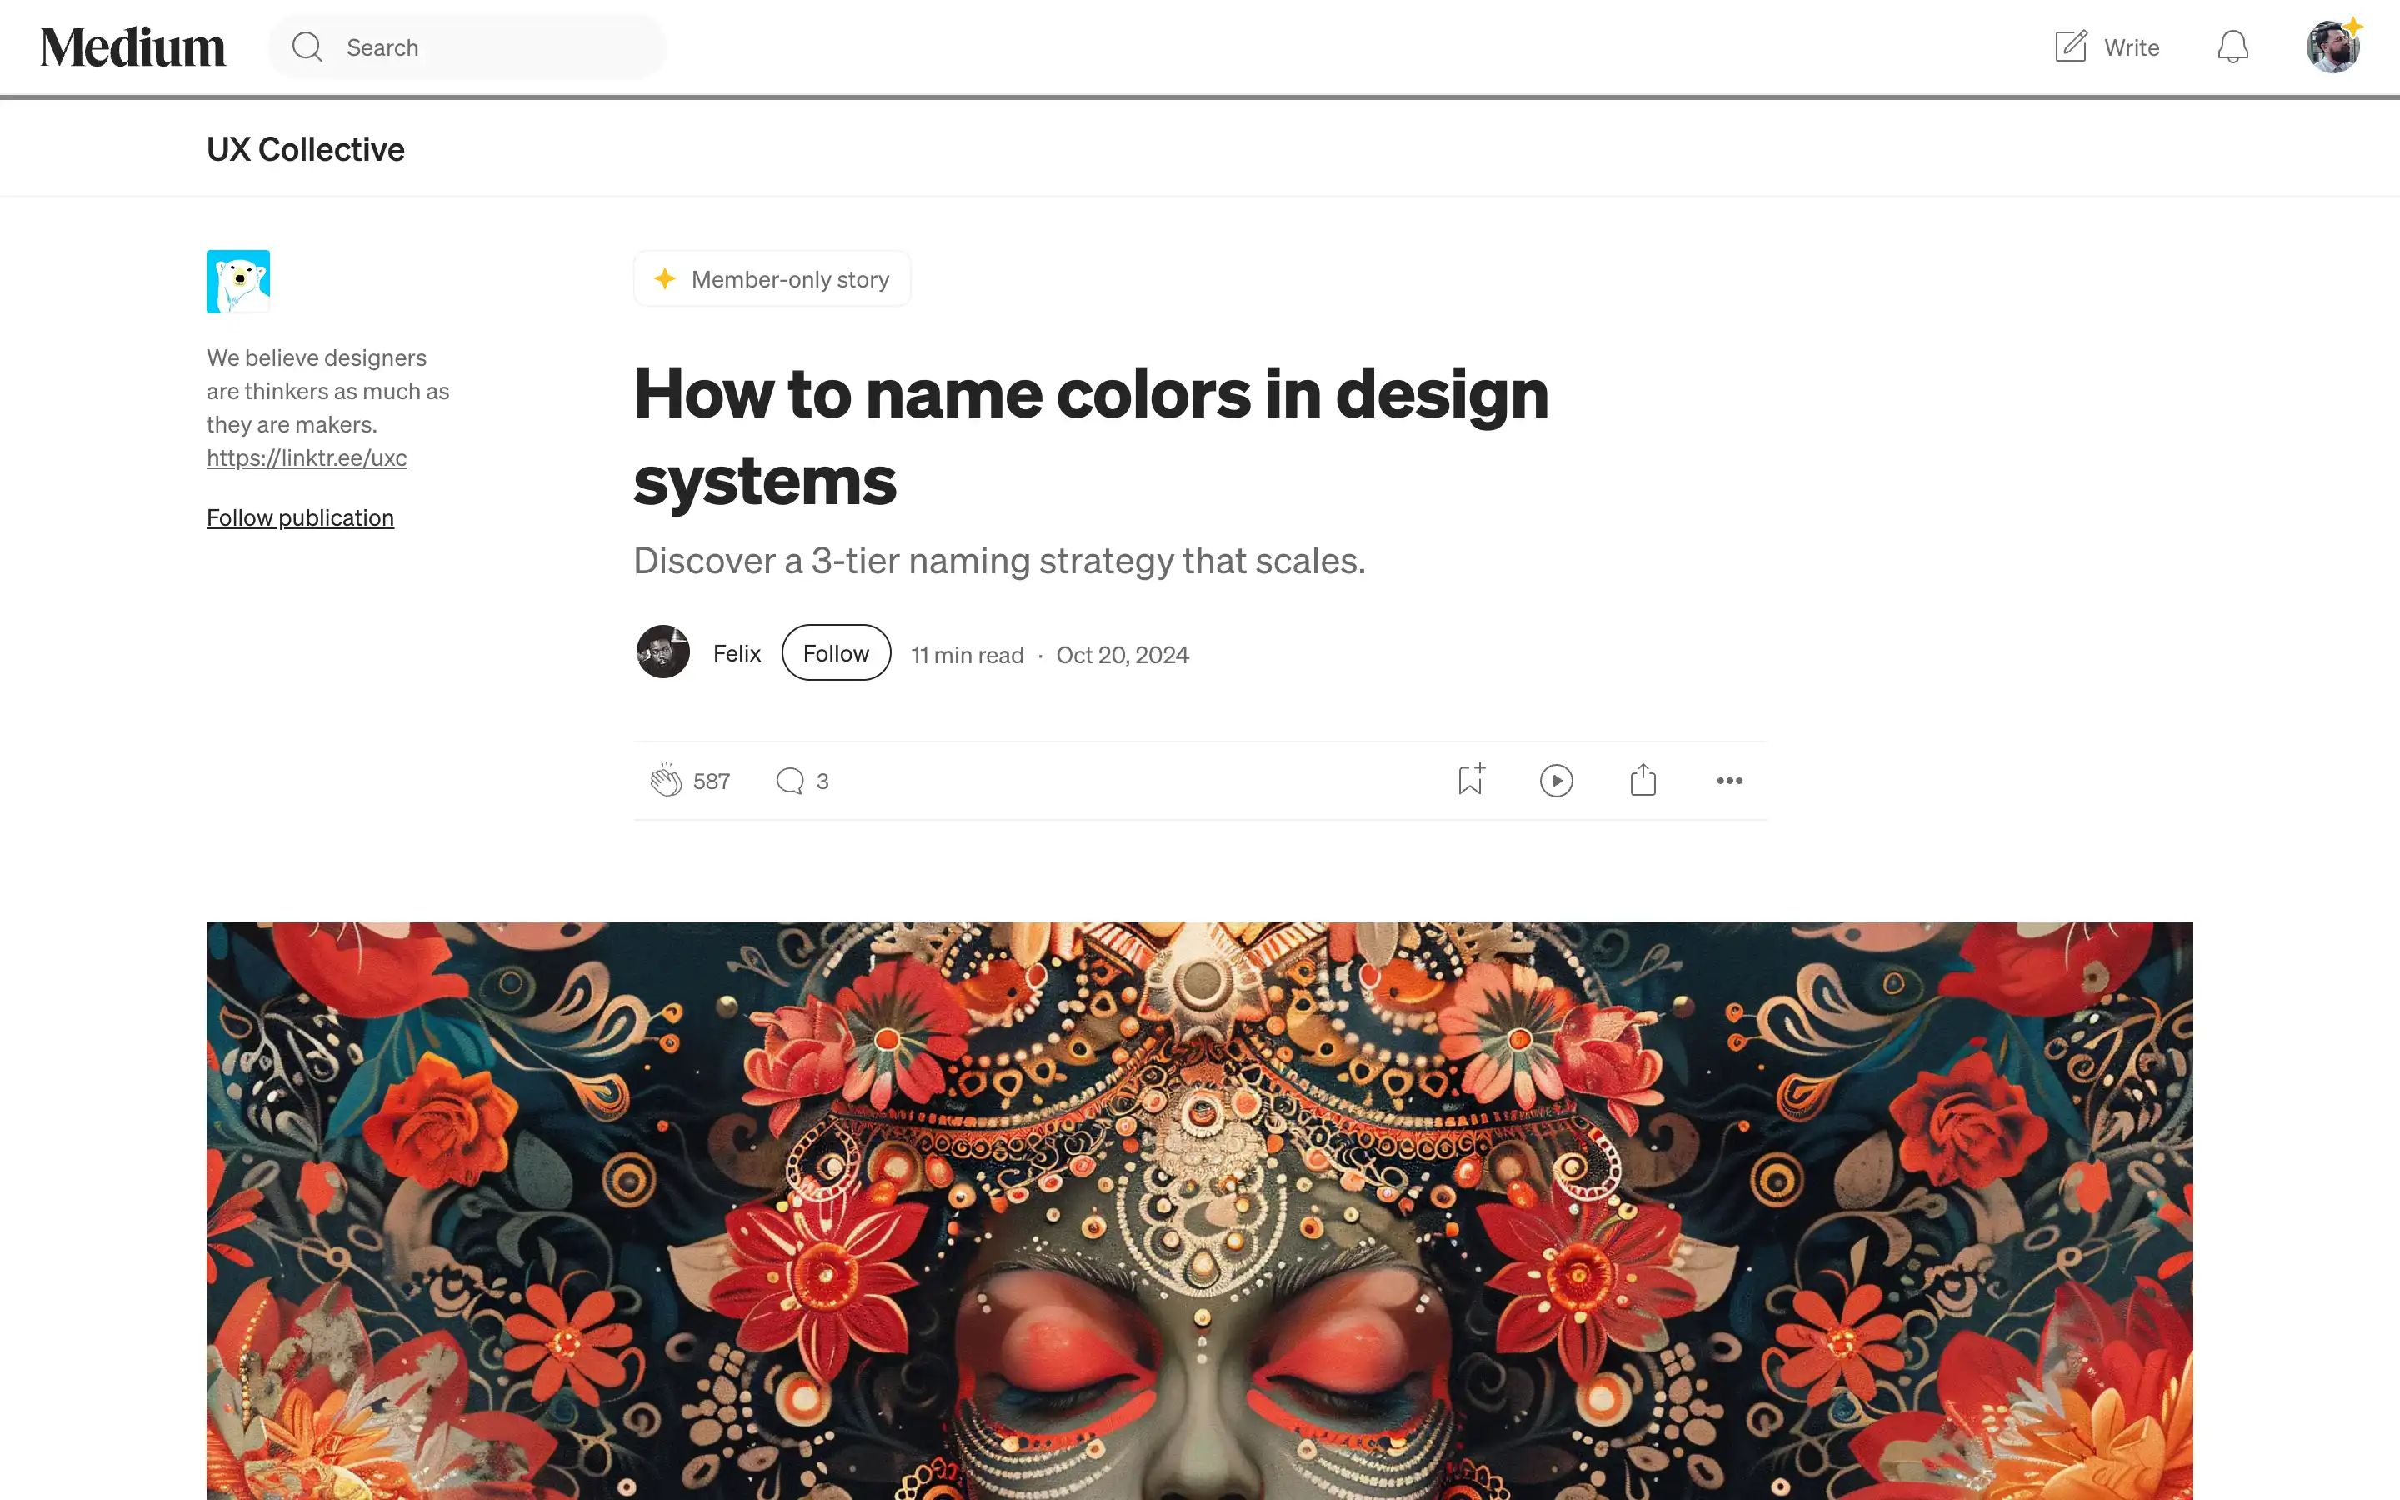Click the subtitle 'Discover a 3-tier naming strategy'
This screenshot has width=2400, height=1500.
coord(1000,561)
